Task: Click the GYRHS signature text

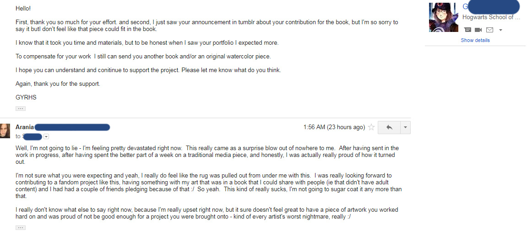Action: pos(26,97)
